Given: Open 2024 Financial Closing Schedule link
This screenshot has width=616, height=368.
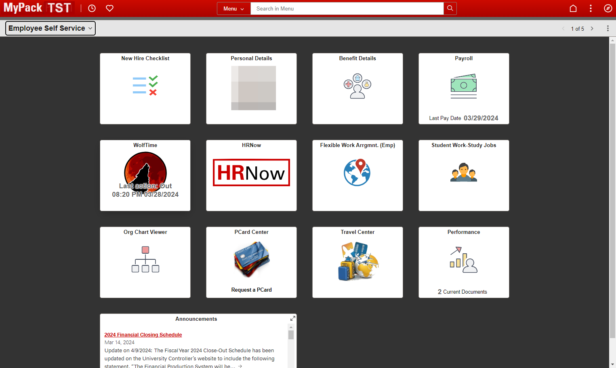Looking at the screenshot, I should point(143,335).
